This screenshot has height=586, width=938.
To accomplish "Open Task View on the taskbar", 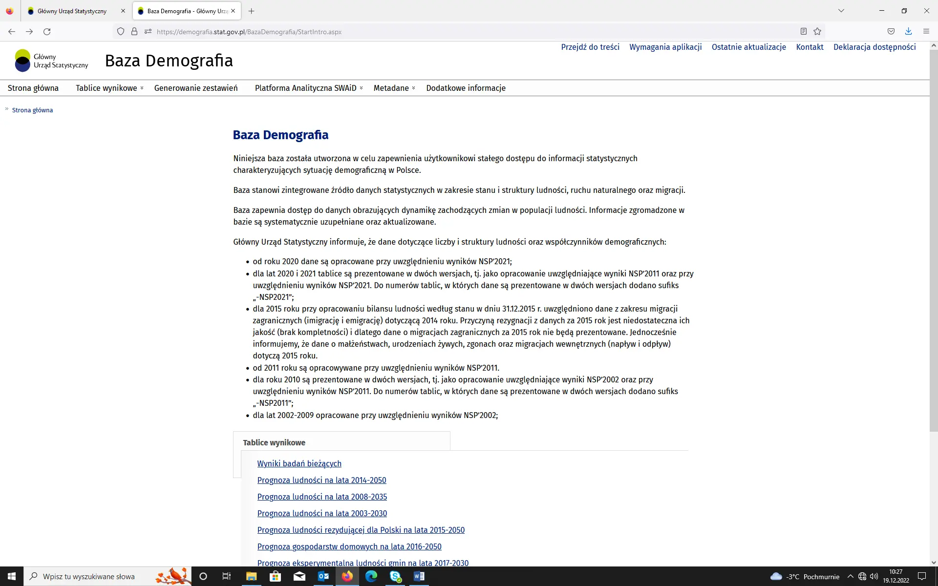I will (x=227, y=576).
